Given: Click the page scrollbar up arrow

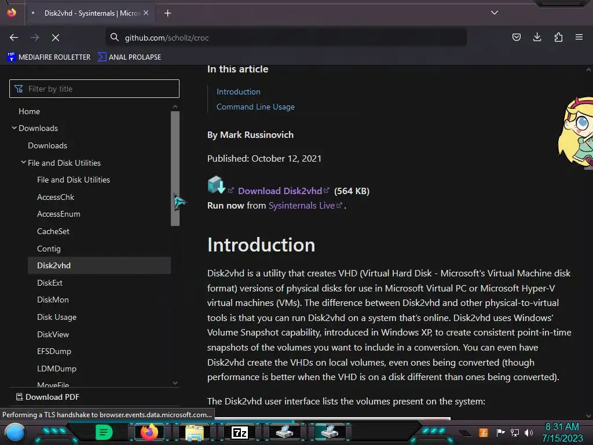Looking at the screenshot, I should 588,70.
